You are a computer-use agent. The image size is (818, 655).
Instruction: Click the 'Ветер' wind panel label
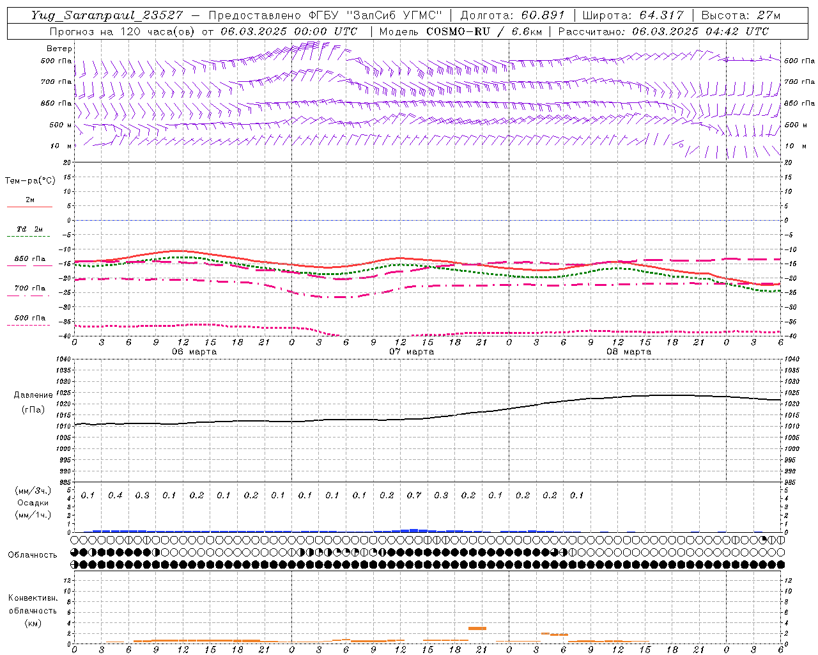click(x=59, y=49)
